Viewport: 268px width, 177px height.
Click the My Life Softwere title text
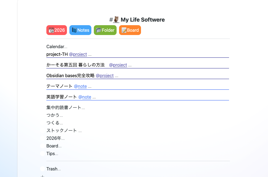(x=142, y=20)
